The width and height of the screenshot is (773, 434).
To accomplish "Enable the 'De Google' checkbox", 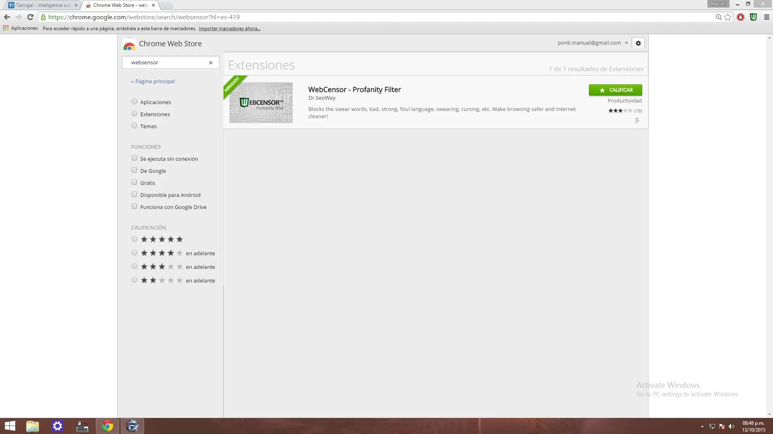I will pos(134,170).
